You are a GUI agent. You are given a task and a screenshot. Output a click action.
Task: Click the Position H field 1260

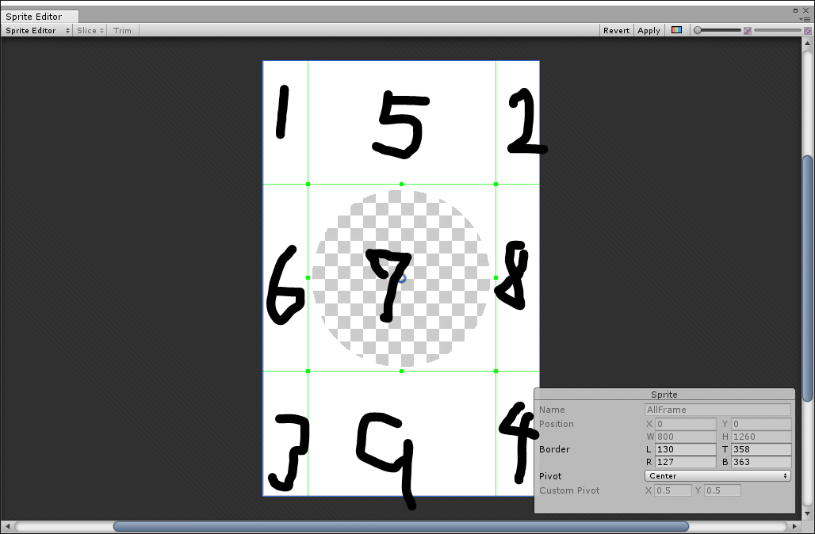coord(761,437)
